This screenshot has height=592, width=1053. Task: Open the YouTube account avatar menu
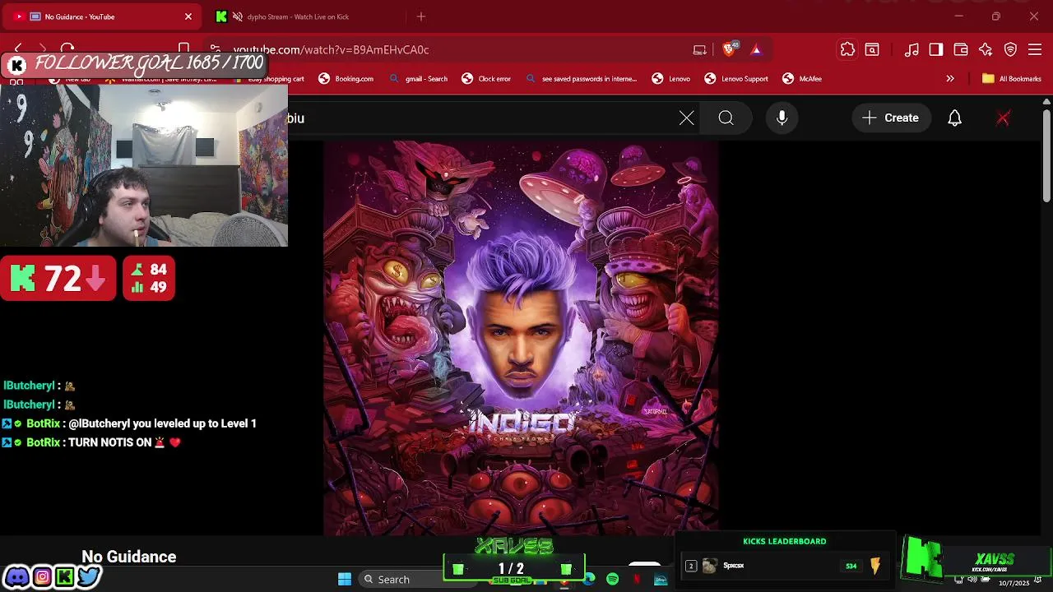[x=1003, y=118]
